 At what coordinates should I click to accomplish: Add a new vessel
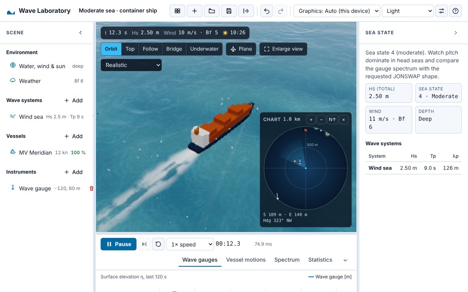click(73, 136)
